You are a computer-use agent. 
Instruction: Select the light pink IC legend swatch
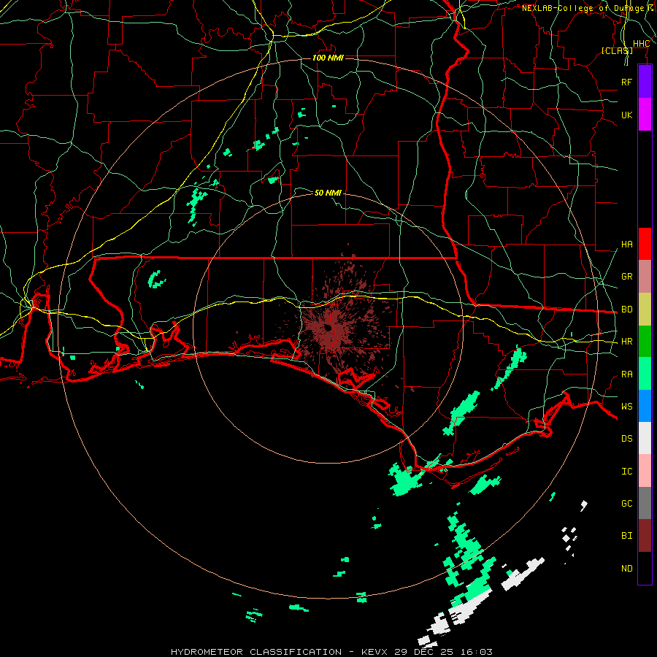pos(645,471)
